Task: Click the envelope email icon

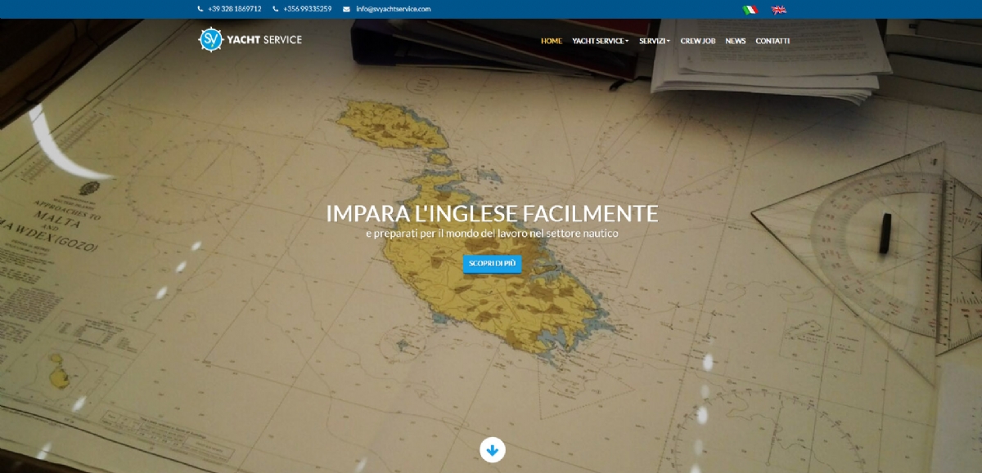Action: (x=346, y=9)
